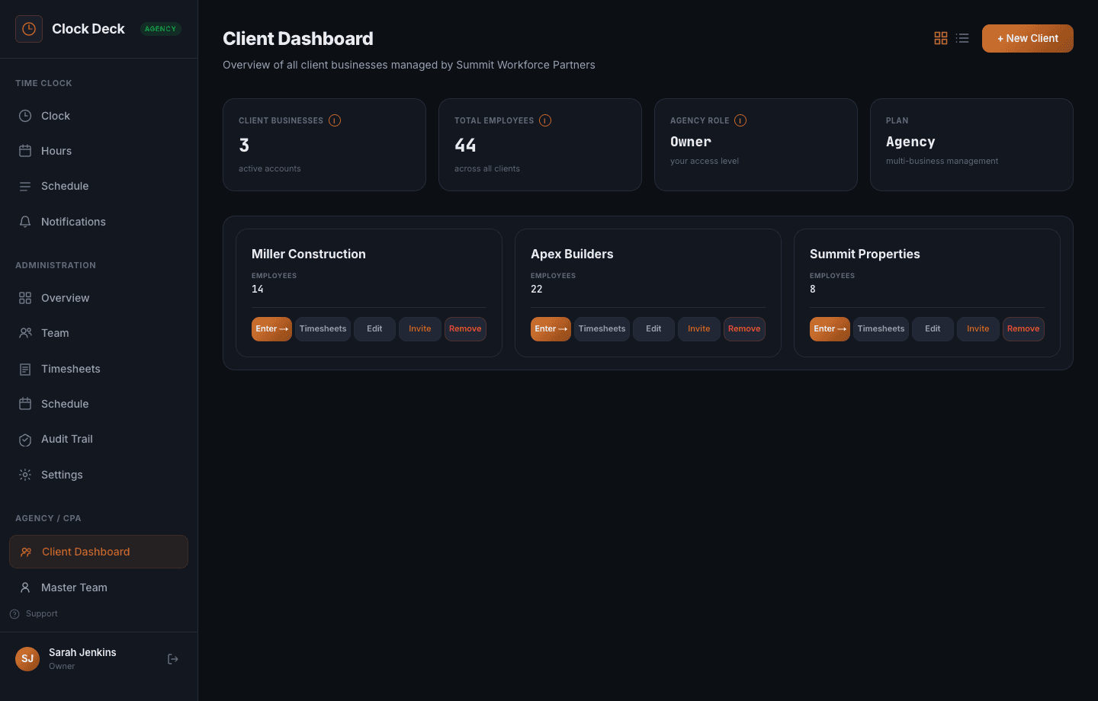Edit the Summit Properties client

[933, 329]
